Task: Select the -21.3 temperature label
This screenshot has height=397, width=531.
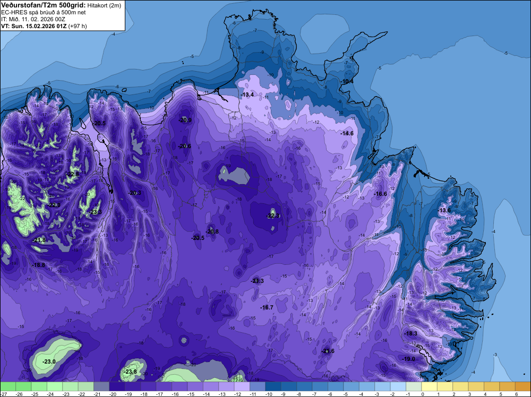Action: click(258, 281)
